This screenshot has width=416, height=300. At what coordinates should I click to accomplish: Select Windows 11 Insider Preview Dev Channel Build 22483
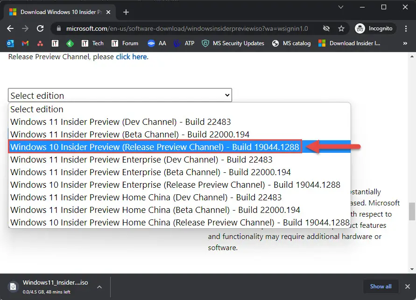click(179, 122)
